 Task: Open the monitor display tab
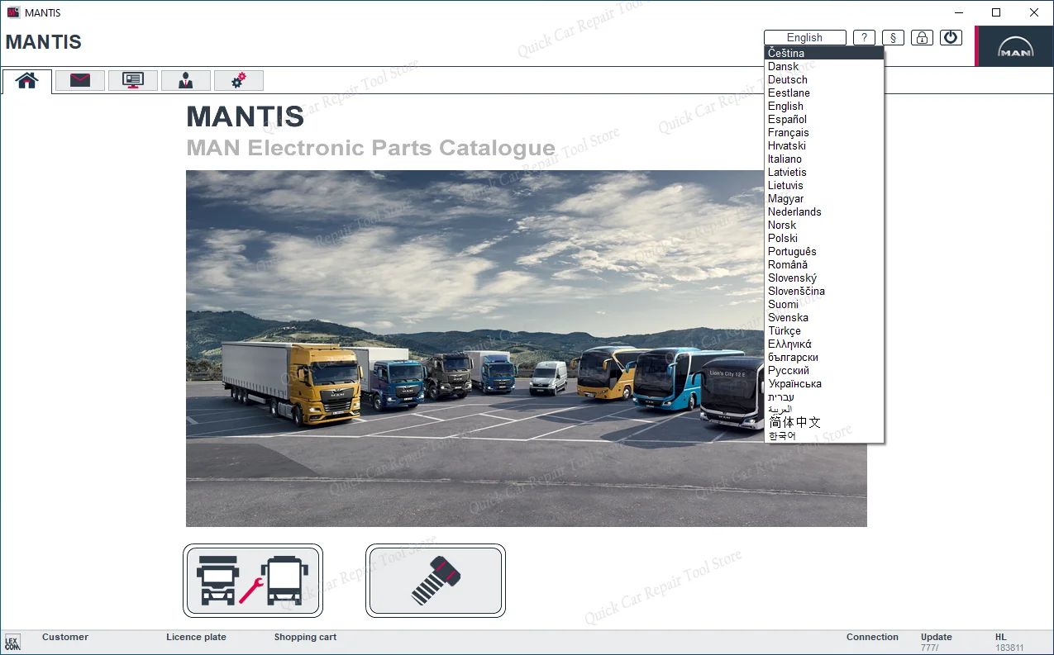tap(133, 80)
